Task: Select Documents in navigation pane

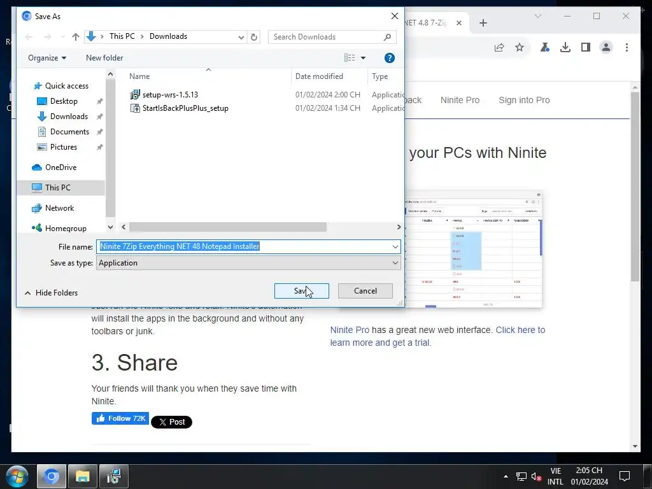Action: [69, 132]
